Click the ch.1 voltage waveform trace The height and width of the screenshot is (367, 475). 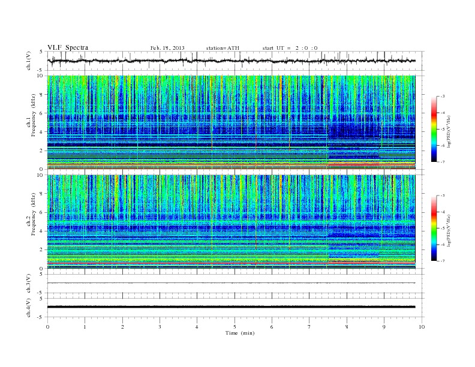(x=231, y=61)
